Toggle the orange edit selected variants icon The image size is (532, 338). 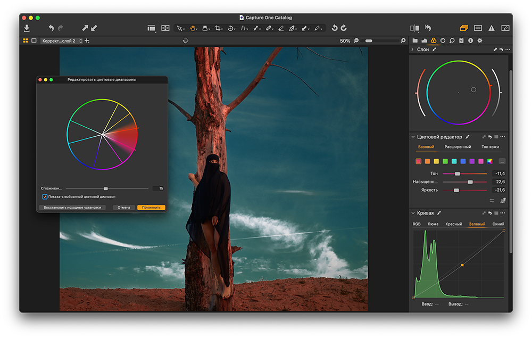coord(464,28)
